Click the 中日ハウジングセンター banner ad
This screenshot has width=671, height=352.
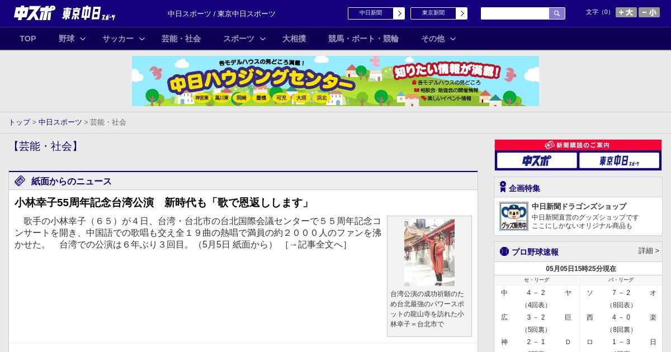[x=335, y=81]
